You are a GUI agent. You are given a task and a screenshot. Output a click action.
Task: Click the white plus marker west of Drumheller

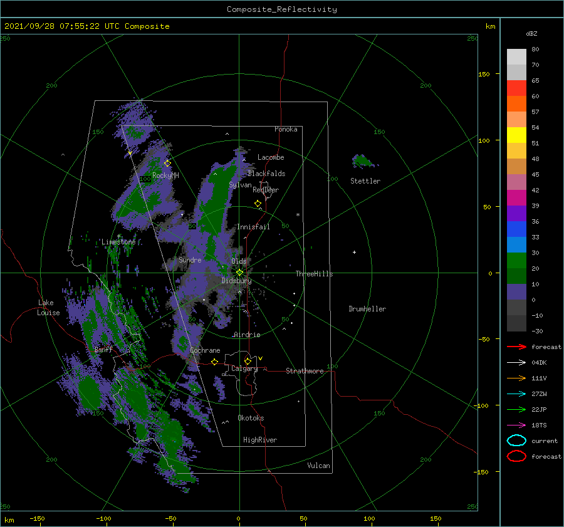(354, 252)
